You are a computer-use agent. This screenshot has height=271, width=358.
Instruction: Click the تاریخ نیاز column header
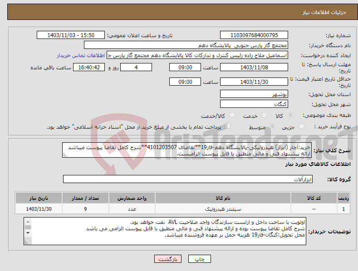(x=39, y=198)
